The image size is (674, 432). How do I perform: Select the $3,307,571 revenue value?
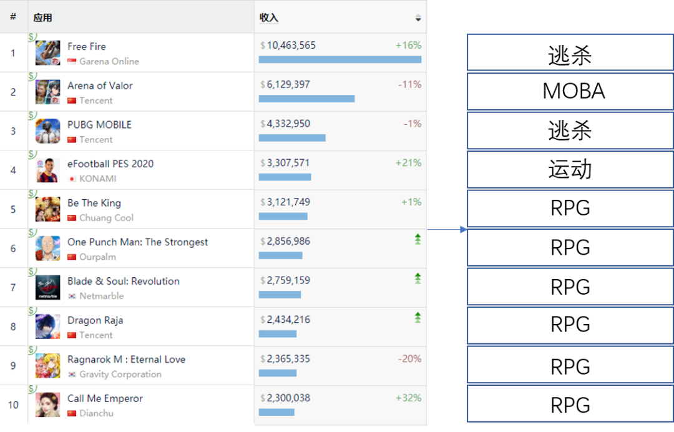click(x=285, y=163)
